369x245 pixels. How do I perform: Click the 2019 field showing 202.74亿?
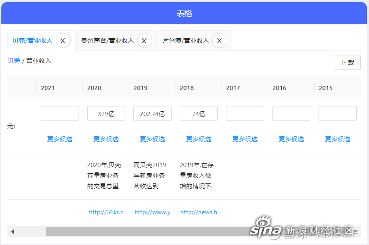pos(152,113)
